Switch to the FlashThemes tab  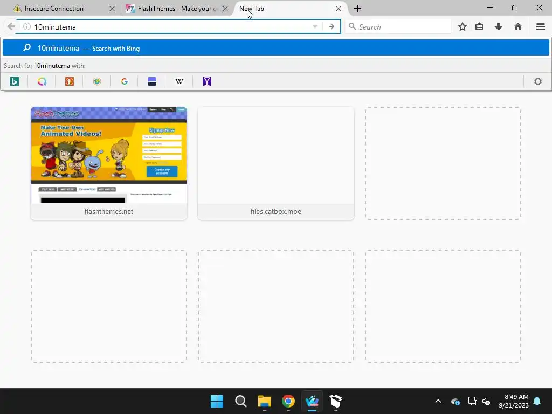point(176,9)
